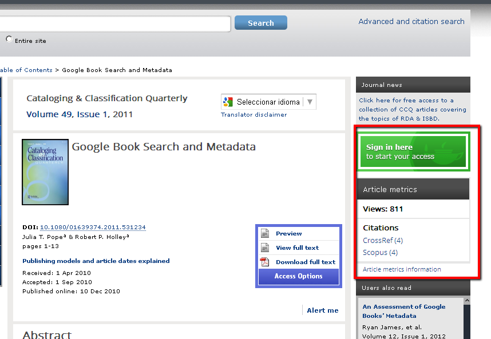Open the Translator disclaimer link

coord(254,115)
